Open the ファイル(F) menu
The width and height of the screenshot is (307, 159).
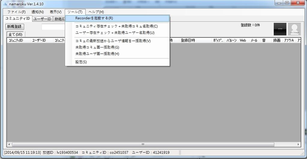tap(16, 12)
